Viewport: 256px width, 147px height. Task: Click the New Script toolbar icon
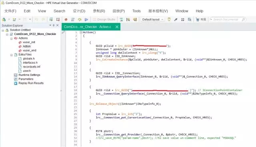pos(4,20)
